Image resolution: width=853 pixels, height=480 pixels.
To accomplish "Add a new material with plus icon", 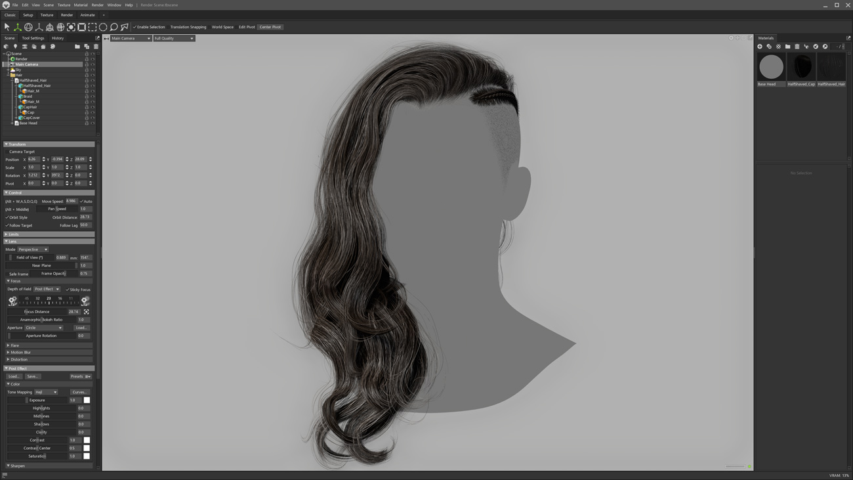I will [x=760, y=47].
